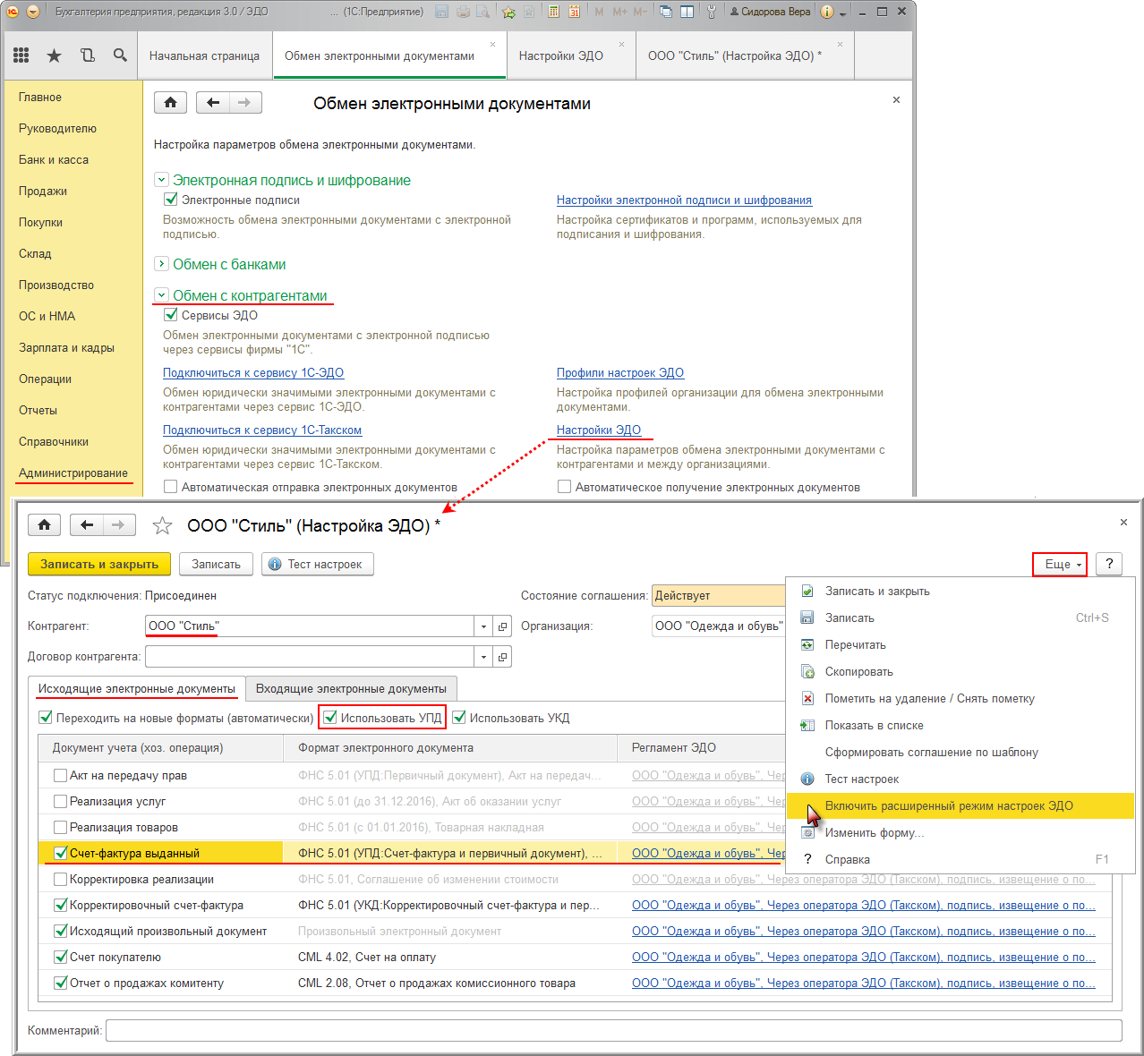Open the search magnifier icon
The image size is (1144, 1056).
click(x=120, y=55)
